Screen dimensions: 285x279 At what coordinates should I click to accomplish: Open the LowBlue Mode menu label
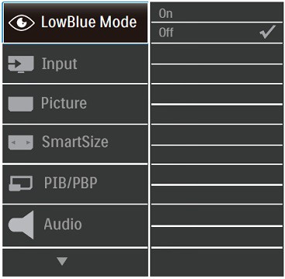[x=89, y=22]
